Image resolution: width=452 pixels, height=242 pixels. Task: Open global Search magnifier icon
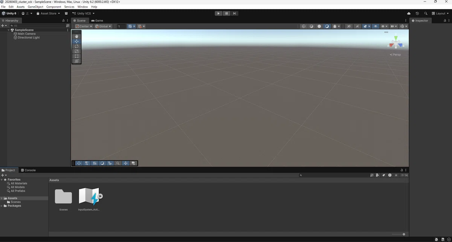[426, 14]
